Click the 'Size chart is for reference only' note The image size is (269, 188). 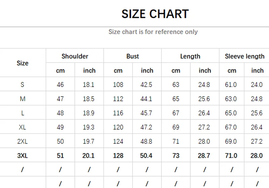(153, 32)
